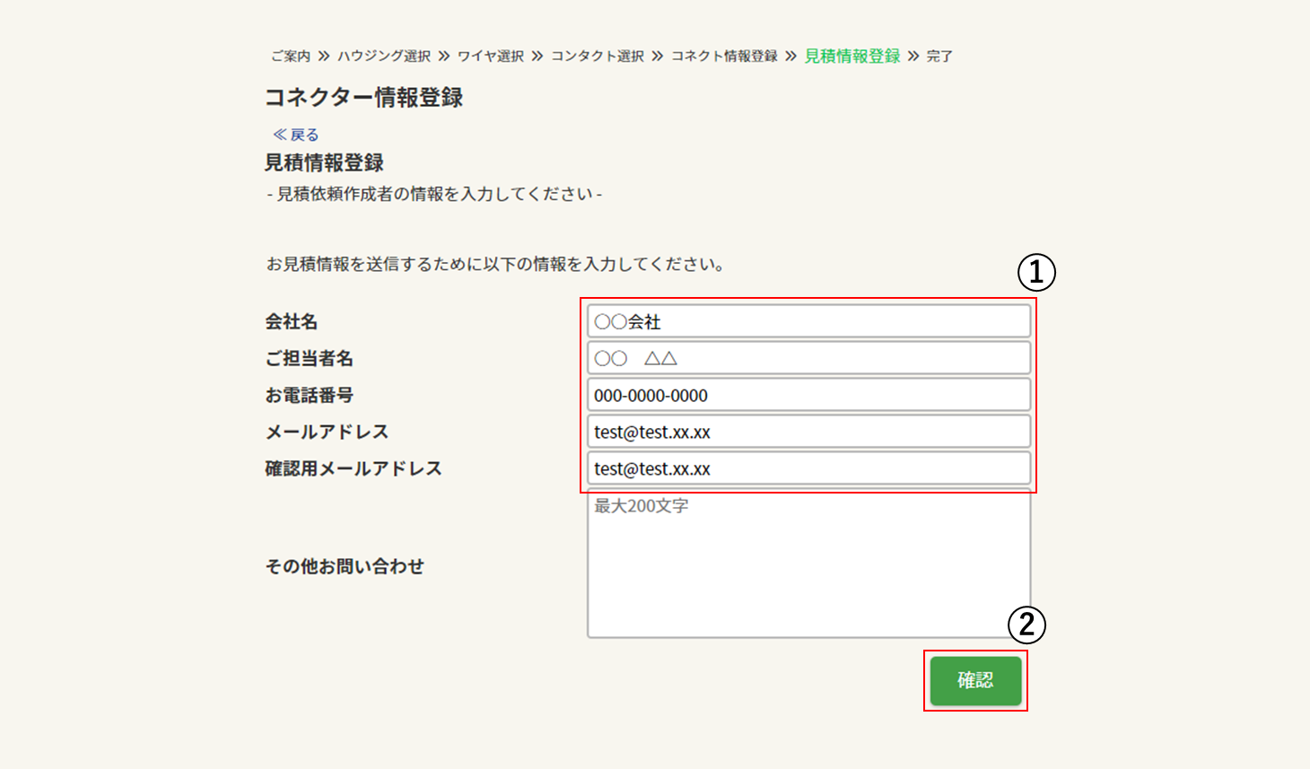Select the お電話番号 input box
Image resolution: width=1310 pixels, height=769 pixels.
(808, 395)
